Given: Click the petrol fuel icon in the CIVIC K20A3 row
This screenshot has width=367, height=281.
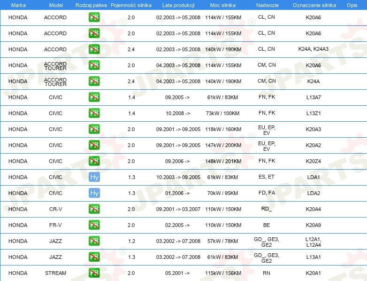Looking at the screenshot, I should click(94, 129).
